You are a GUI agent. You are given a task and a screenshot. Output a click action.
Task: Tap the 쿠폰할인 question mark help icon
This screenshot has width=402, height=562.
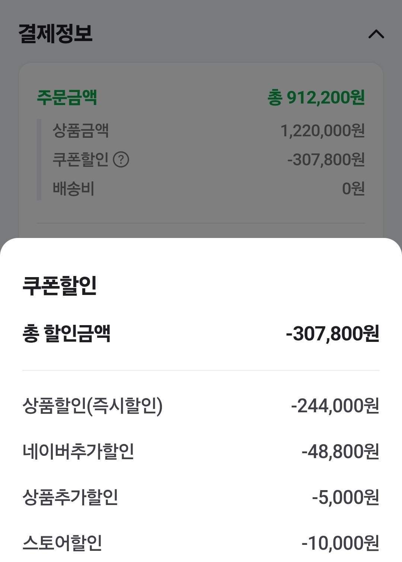tap(121, 160)
